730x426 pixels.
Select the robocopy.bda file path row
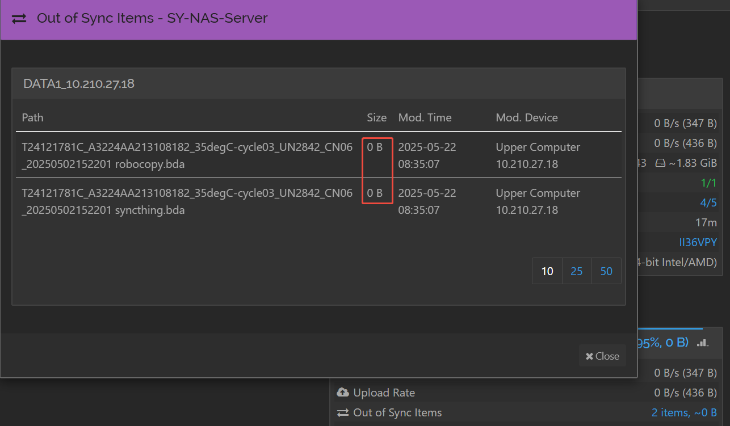[x=187, y=155]
